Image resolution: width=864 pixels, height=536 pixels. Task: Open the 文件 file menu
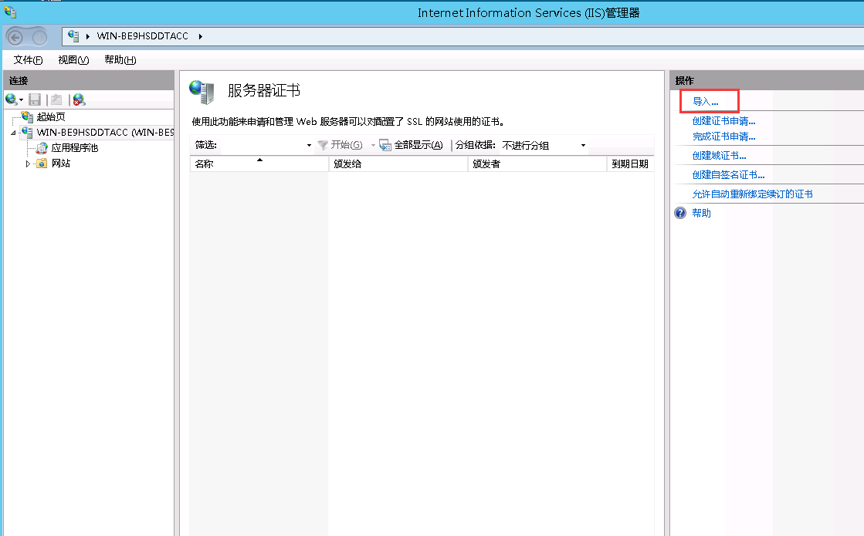28,60
